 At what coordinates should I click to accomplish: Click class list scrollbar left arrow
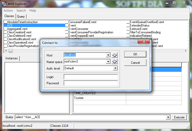click(6, 51)
